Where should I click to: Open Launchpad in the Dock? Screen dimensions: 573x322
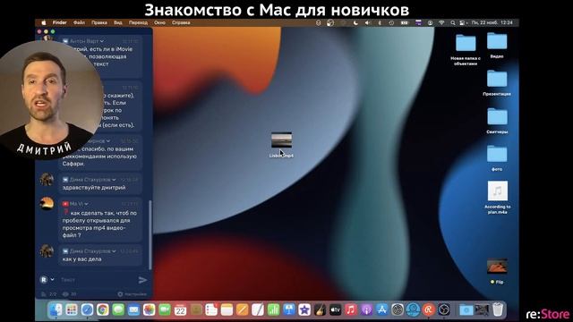(x=72, y=310)
